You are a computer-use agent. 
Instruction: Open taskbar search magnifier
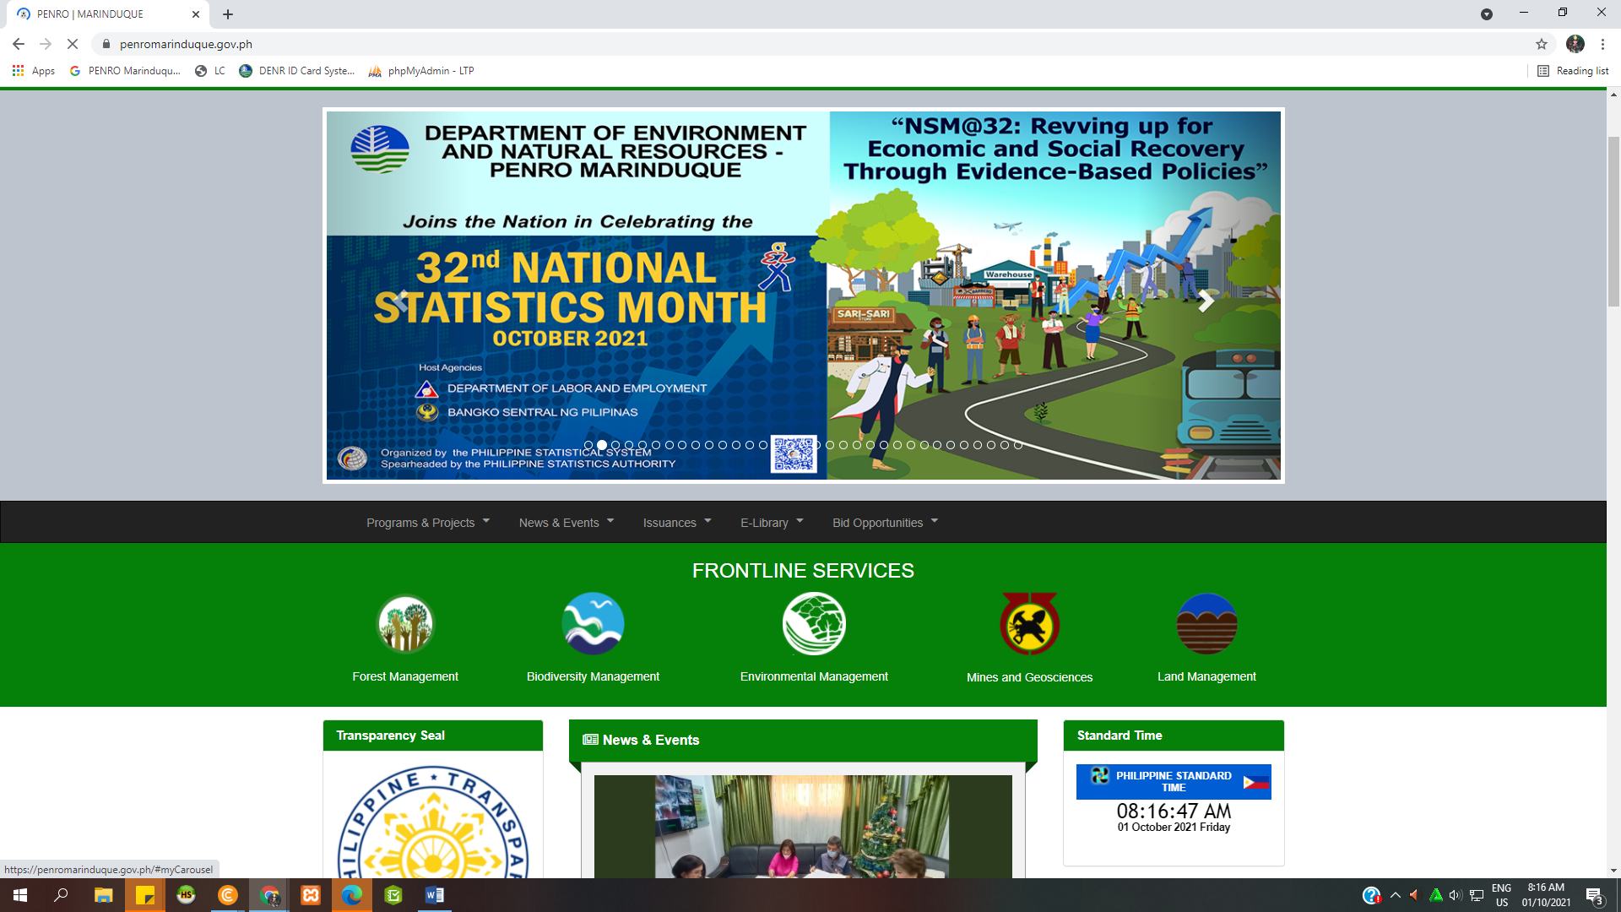pos(61,895)
